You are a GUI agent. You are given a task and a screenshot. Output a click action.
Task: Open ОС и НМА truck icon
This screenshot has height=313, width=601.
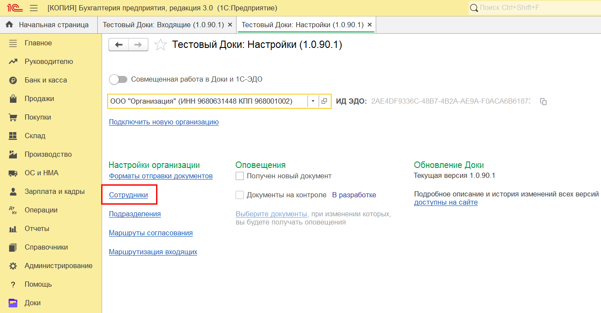(13, 173)
